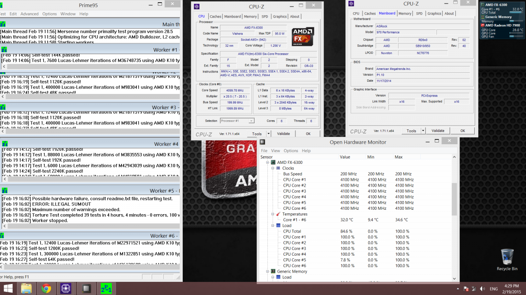The image size is (526, 295).
Task: Open Advanced menu in Prime95
Action: 29,14
